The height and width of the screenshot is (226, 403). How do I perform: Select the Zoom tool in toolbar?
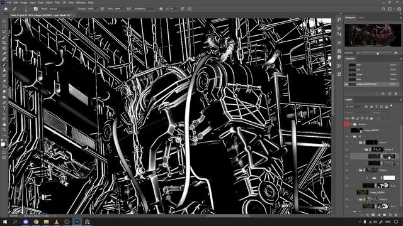pyautogui.click(x=4, y=130)
